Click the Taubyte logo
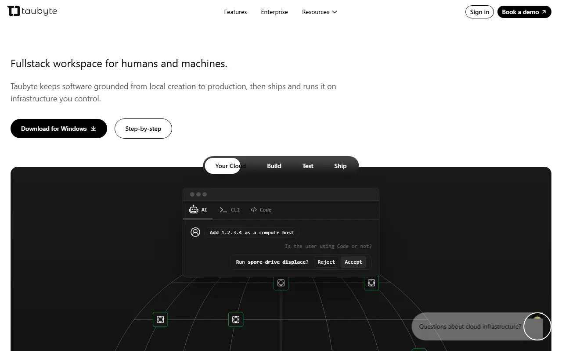Image resolution: width=562 pixels, height=351 pixels. [32, 11]
